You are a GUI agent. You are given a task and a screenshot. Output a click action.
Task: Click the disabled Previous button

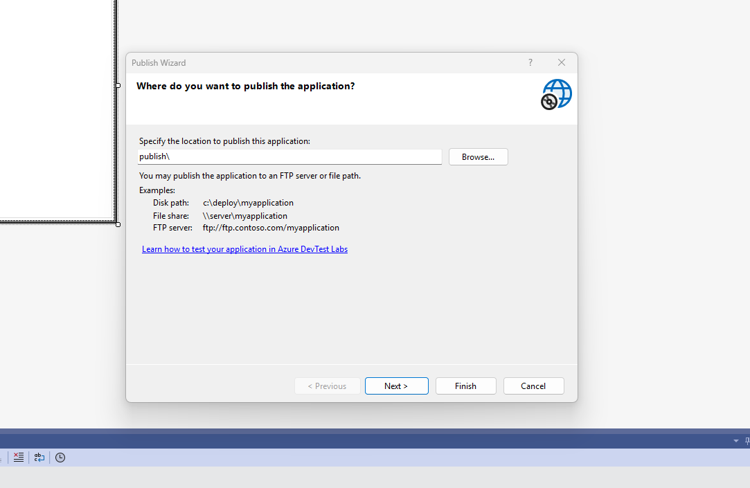click(x=327, y=386)
